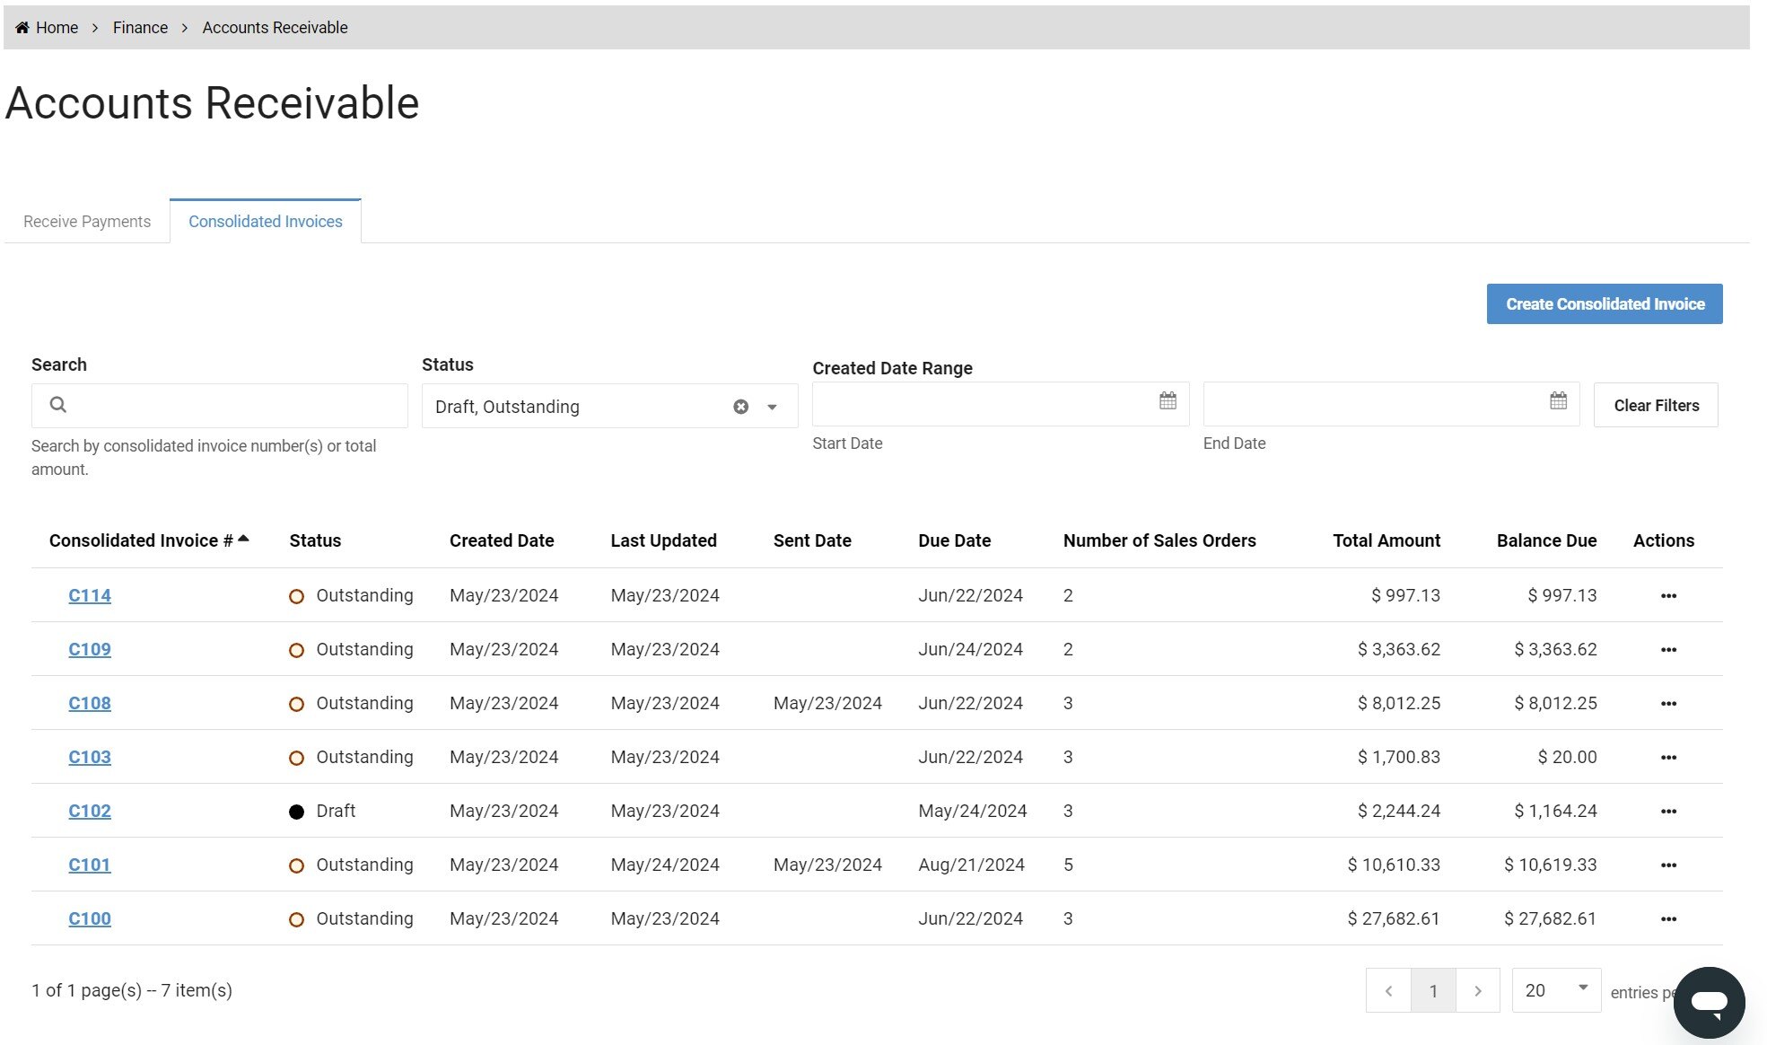Sort by Total Amount column header
The width and height of the screenshot is (1767, 1045).
pyautogui.click(x=1386, y=540)
